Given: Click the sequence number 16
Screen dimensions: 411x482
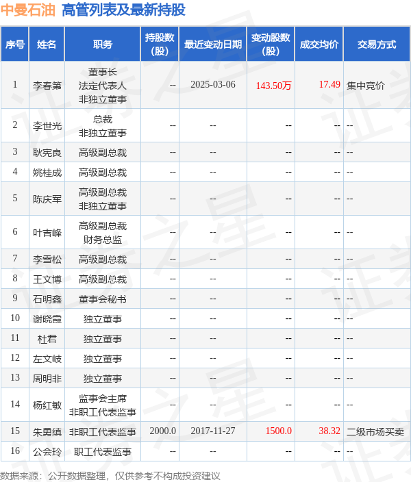Looking at the screenshot, I should tap(15, 451).
